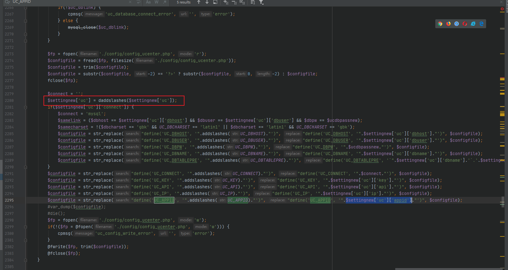Open the search filter funnel dropdown
Screen dimensions: 508x270
point(261,2)
